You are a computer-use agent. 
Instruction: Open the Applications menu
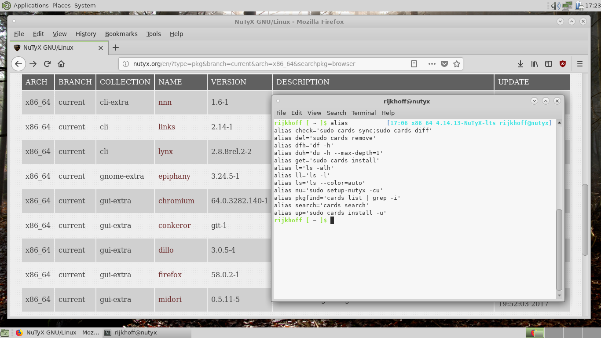click(31, 6)
